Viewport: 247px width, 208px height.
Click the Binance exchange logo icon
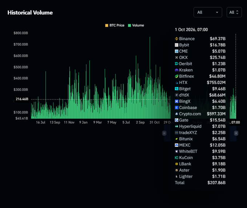(x=177, y=39)
